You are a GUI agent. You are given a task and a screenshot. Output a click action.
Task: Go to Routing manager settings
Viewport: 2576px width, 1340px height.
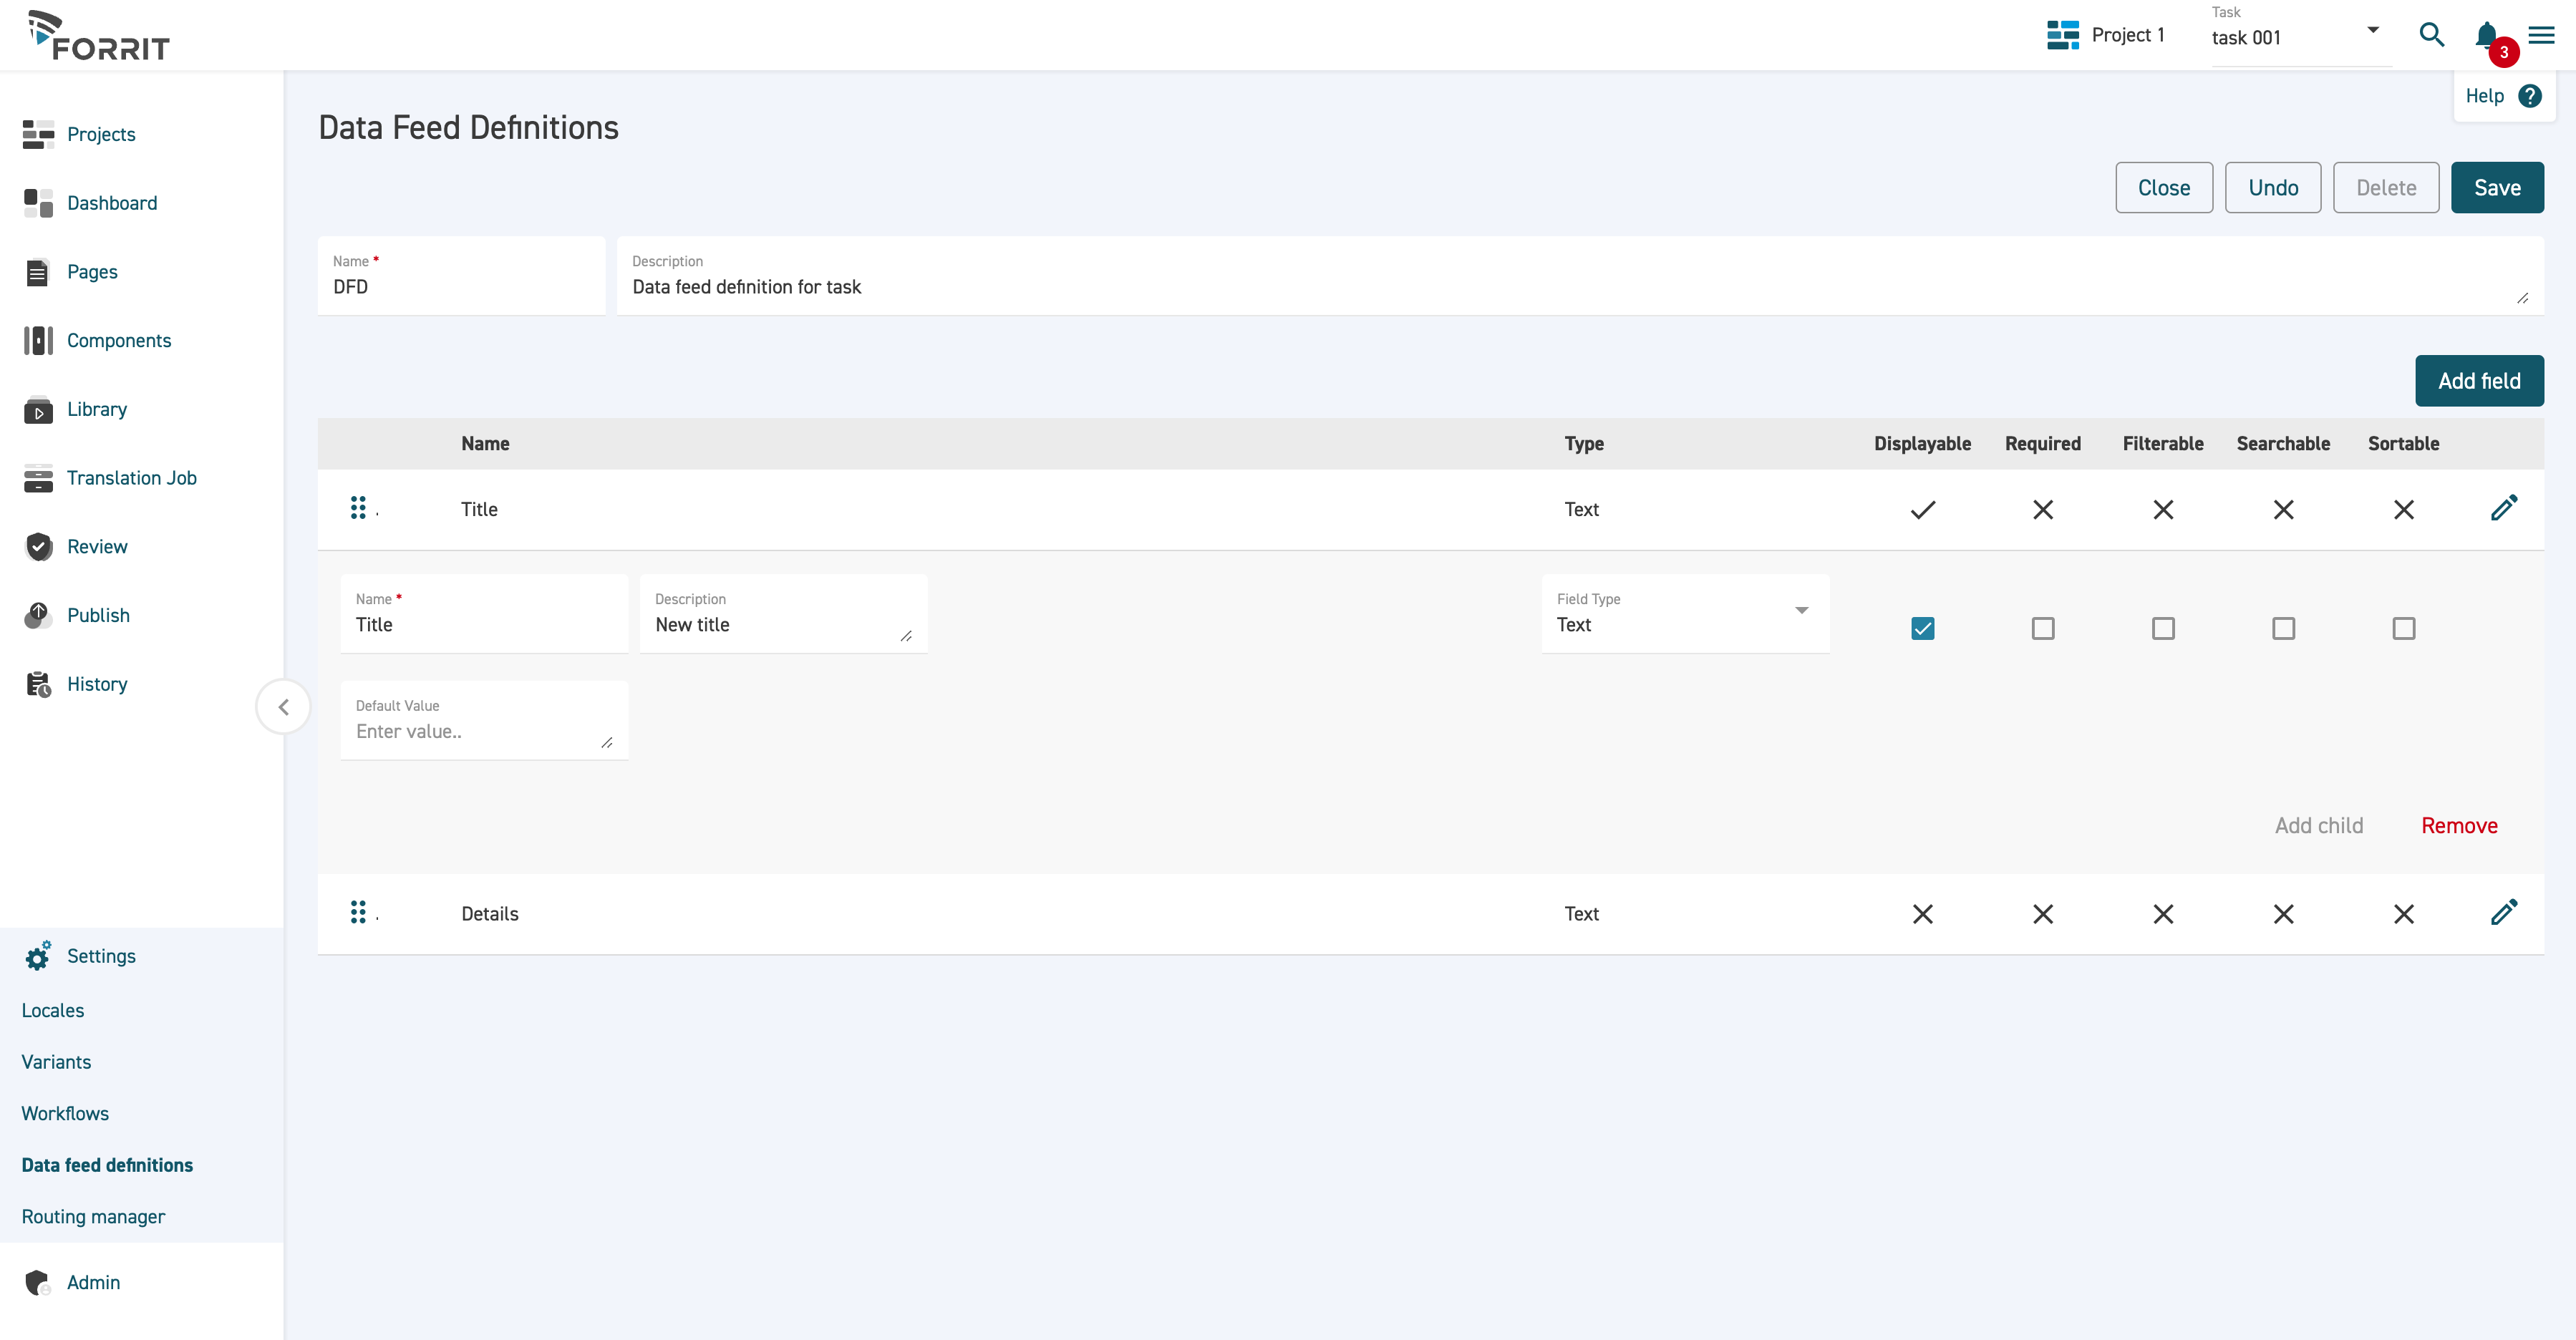(93, 1217)
